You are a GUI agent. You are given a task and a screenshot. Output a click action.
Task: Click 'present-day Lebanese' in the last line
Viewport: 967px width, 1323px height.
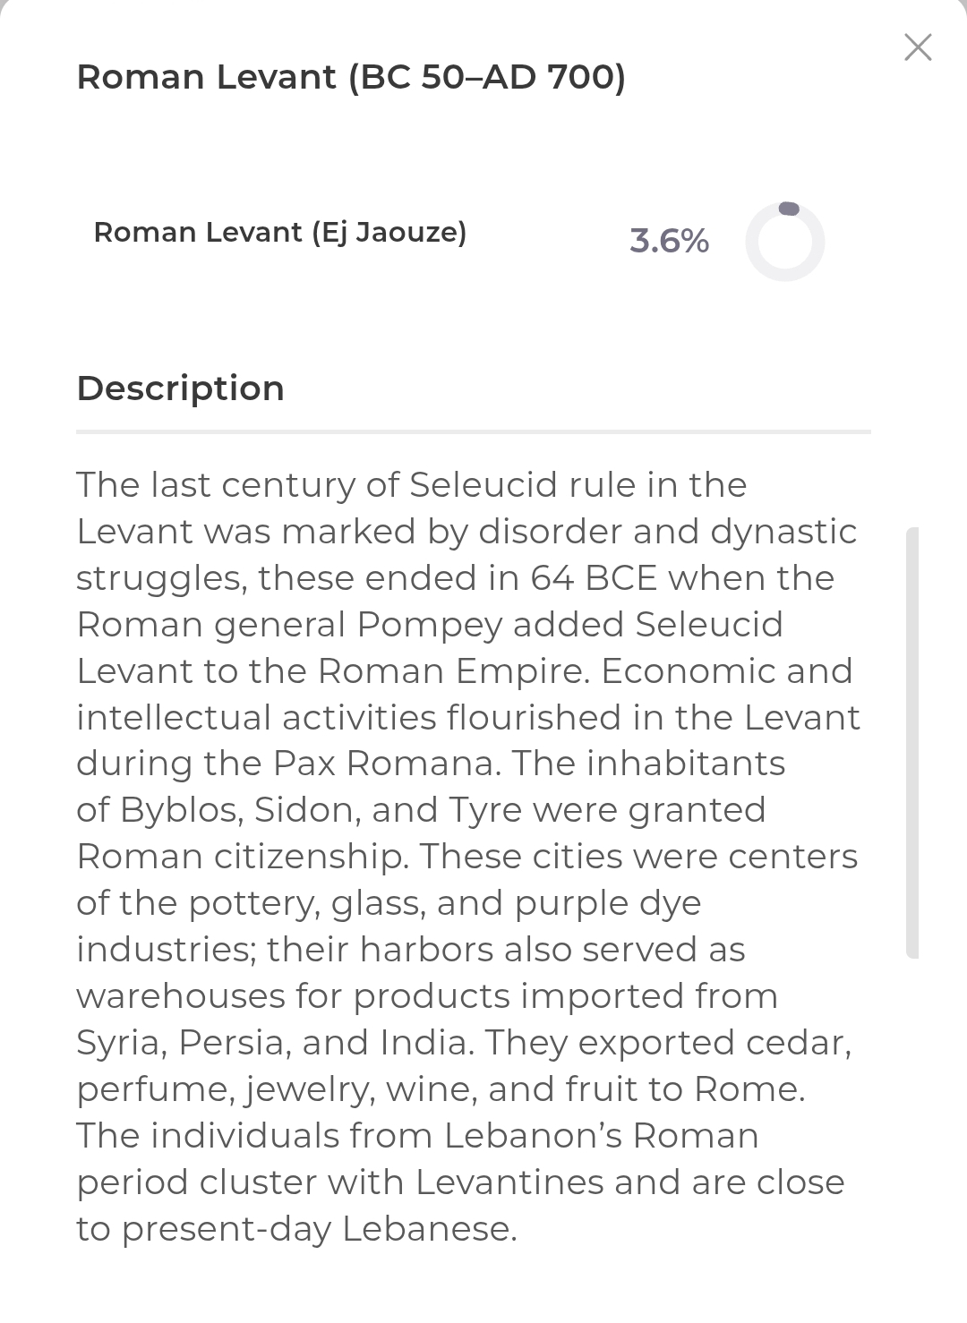coord(319,1229)
